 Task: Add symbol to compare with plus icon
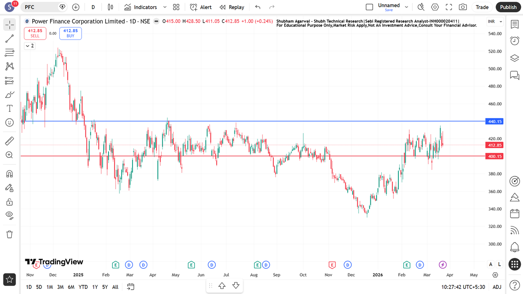coord(76,7)
